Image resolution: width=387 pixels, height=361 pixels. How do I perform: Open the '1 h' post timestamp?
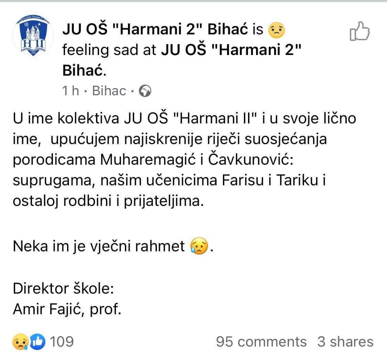coord(71,91)
